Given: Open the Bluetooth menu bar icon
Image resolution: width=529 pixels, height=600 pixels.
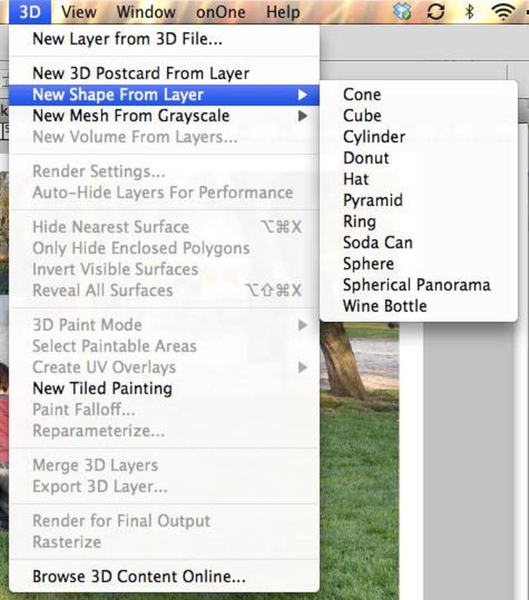Looking at the screenshot, I should coord(469,12).
